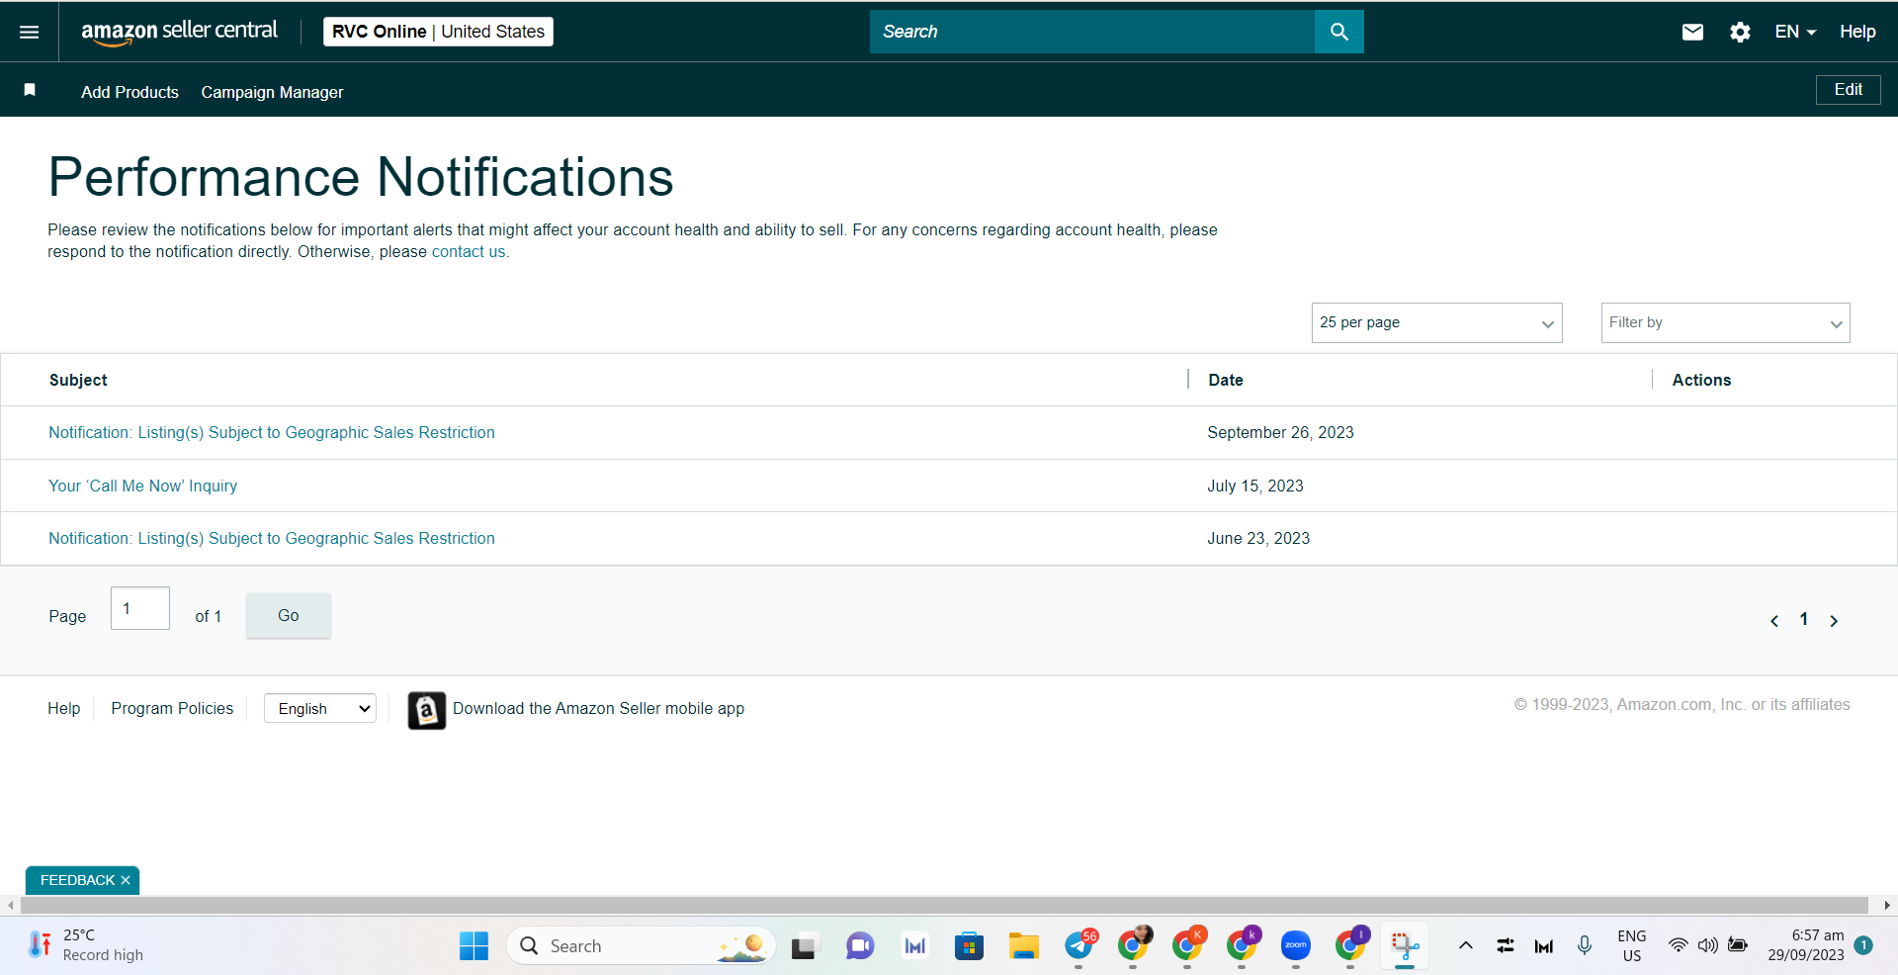Open the 25 per page dropdown
Viewport: 1898px width, 975px height.
[1436, 323]
